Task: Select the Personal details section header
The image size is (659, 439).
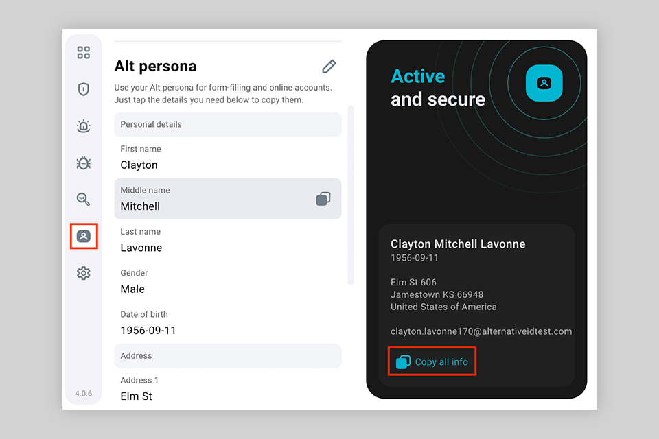Action: 227,124
